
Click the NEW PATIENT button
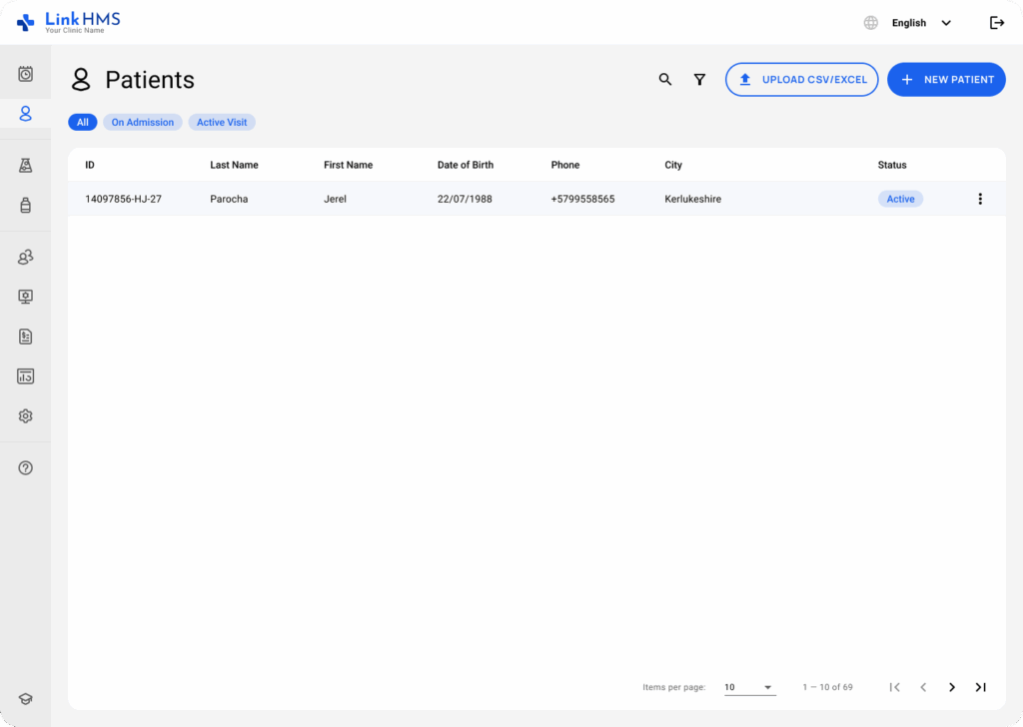point(945,79)
